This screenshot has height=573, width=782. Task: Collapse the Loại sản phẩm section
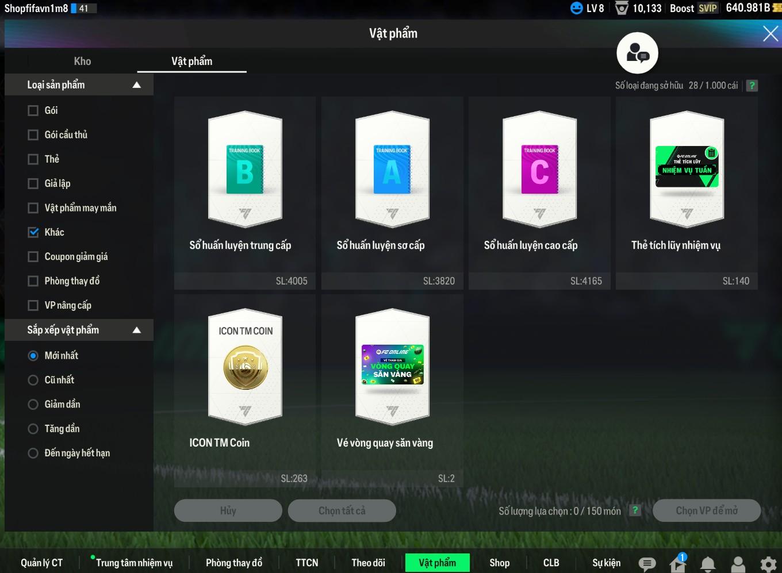tap(136, 85)
